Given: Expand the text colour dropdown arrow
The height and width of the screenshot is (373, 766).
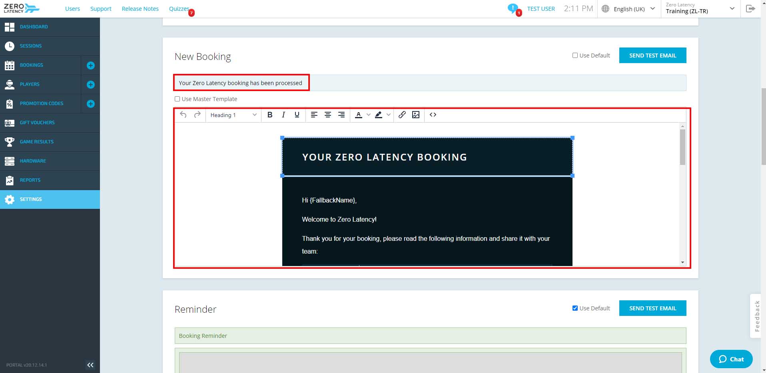Looking at the screenshot, I should [368, 115].
